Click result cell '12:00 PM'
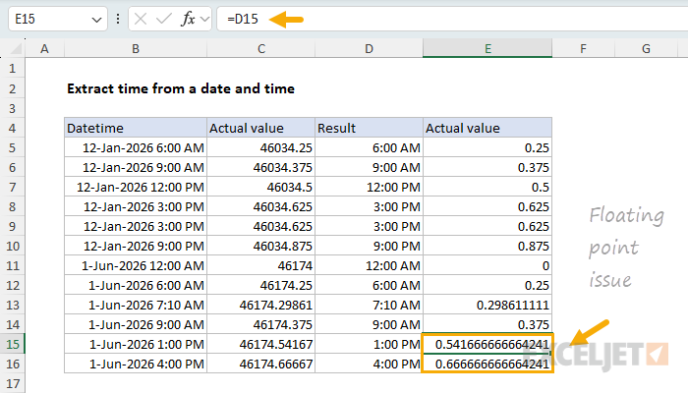Screen dimensions: 688x393 pyautogui.click(x=369, y=188)
